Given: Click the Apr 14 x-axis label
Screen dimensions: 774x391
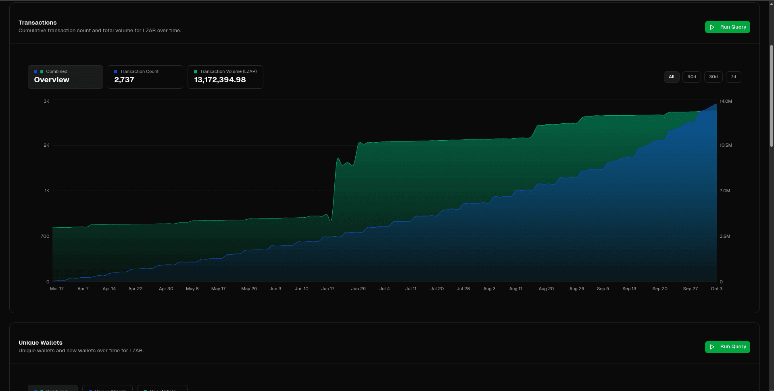Looking at the screenshot, I should click(109, 289).
